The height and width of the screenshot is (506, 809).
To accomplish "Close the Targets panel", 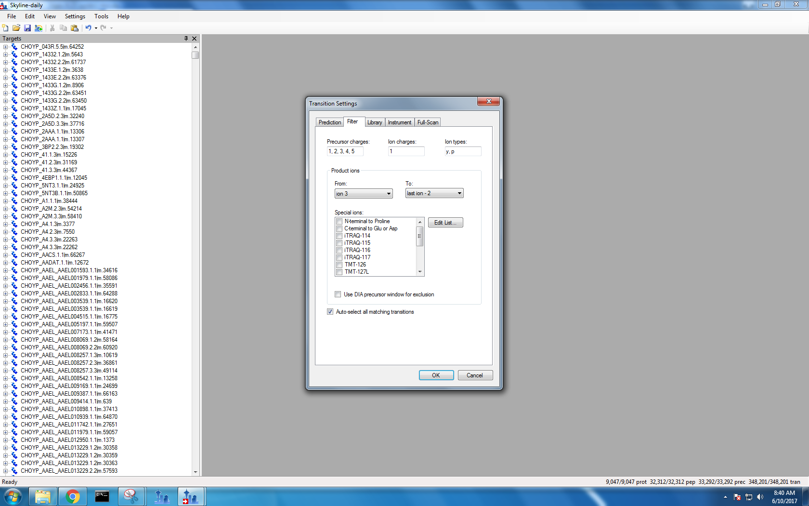I will [x=195, y=39].
